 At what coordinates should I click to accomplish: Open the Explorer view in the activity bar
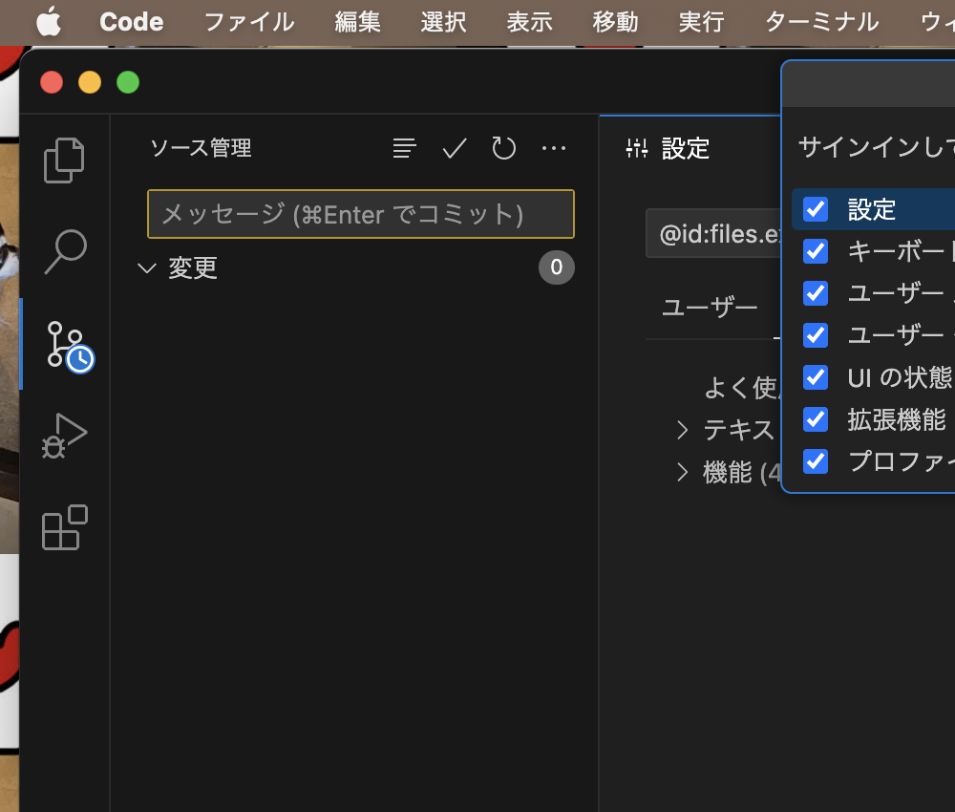64,160
